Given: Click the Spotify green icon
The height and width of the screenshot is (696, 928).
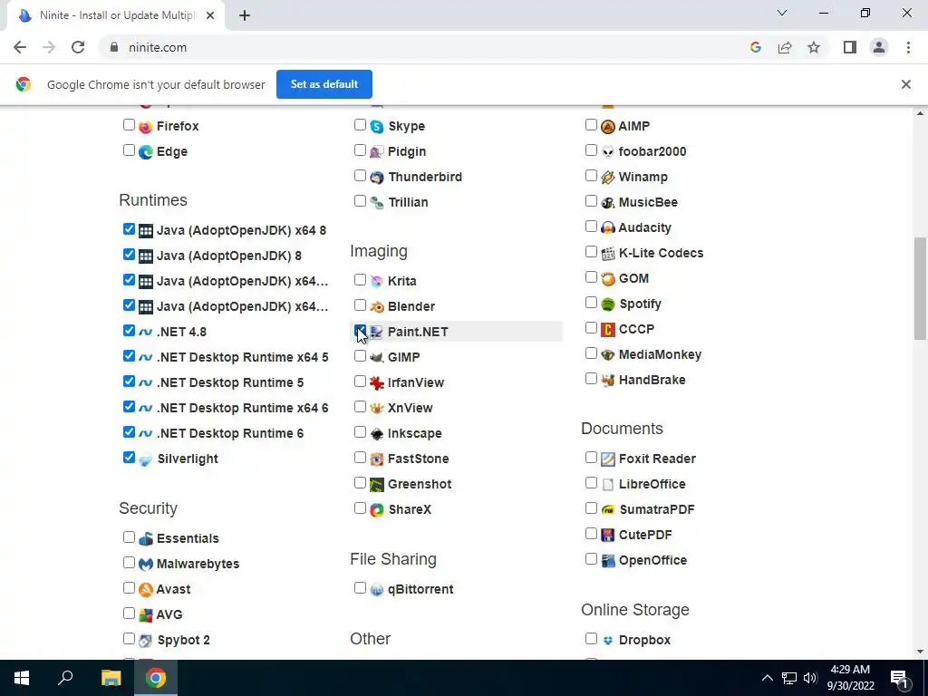Looking at the screenshot, I should pos(608,304).
